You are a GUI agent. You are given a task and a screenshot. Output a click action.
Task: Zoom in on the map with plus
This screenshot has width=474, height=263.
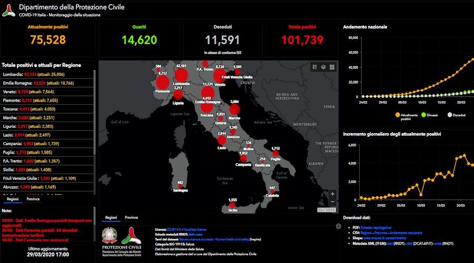332,194
